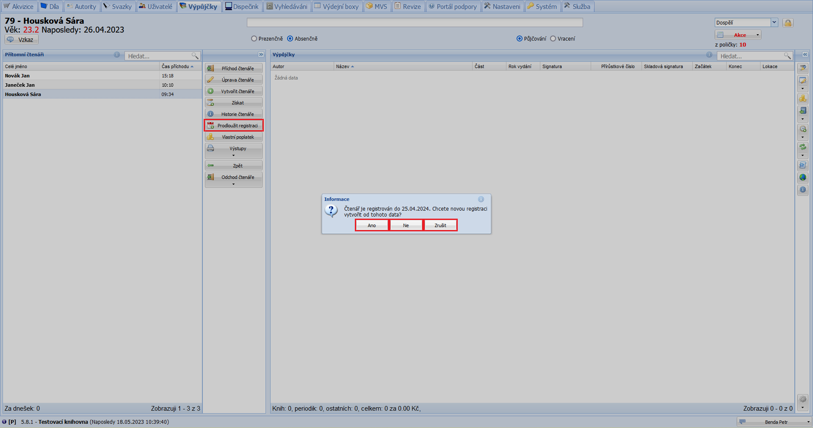This screenshot has height=428, width=813.
Task: Sort by Čas příchodu column header
Action: [x=180, y=66]
